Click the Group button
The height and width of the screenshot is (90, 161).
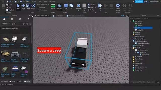(x=91, y=4)
